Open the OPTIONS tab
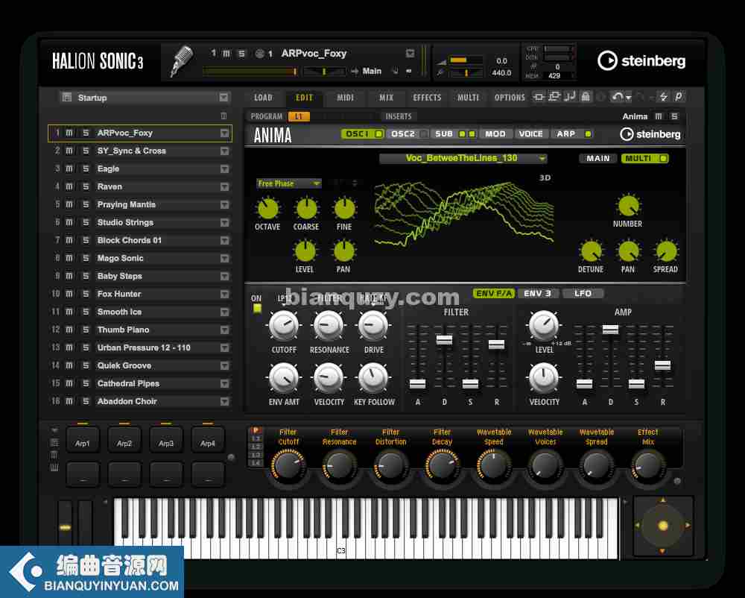 pyautogui.click(x=510, y=98)
